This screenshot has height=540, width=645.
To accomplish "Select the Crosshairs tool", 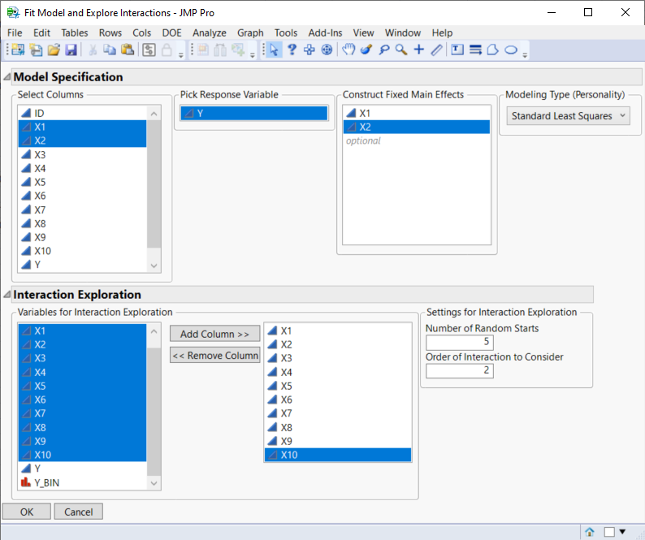I will [418, 50].
